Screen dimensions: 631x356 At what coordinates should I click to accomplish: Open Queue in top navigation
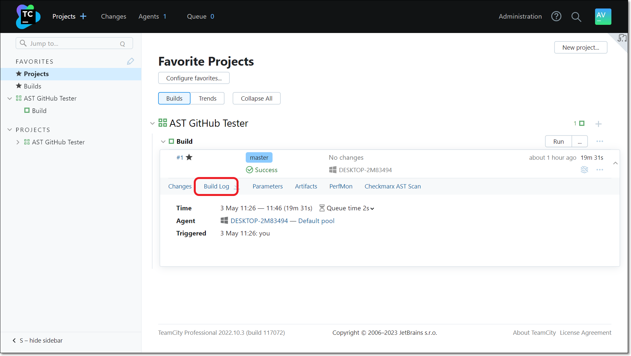[197, 16]
